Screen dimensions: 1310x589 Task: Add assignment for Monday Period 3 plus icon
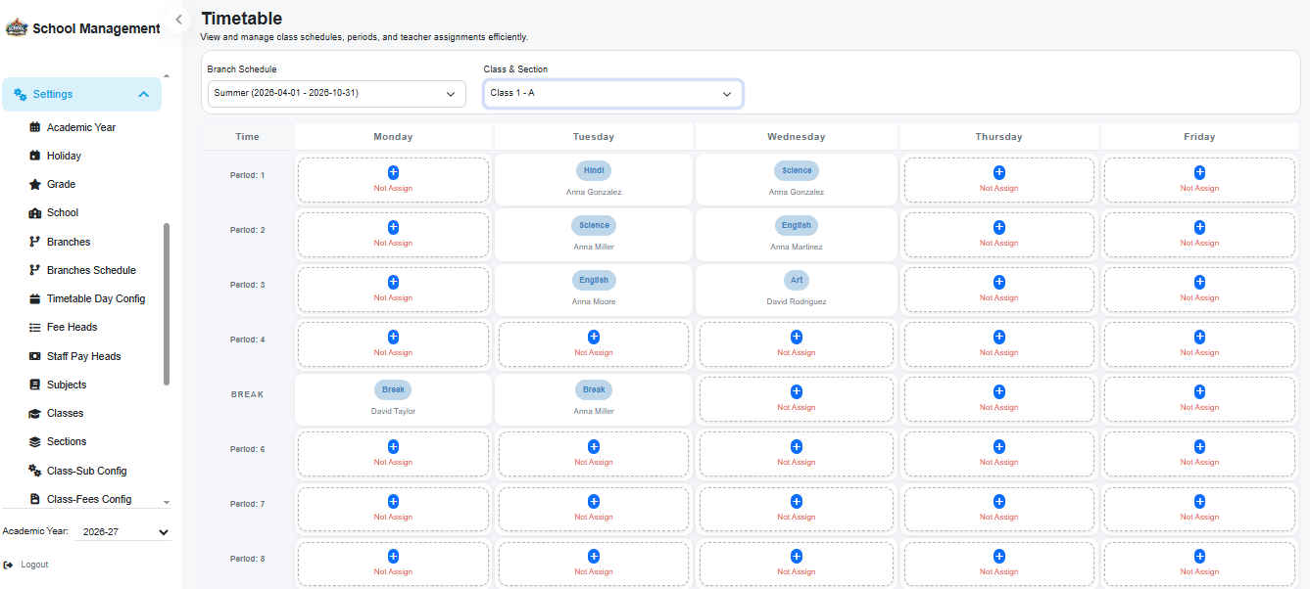[x=393, y=282]
